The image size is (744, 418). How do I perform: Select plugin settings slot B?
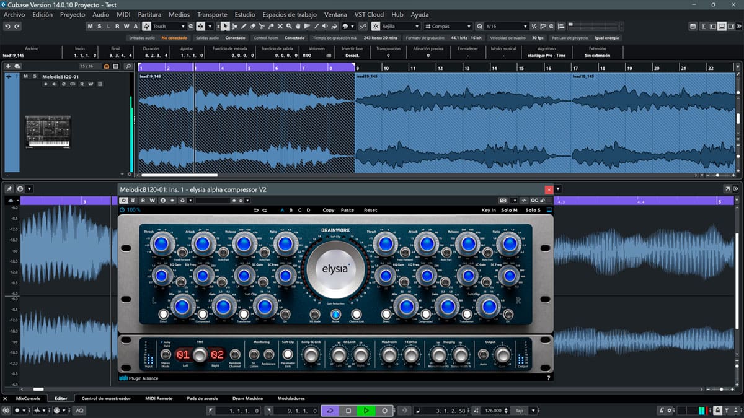tap(291, 210)
